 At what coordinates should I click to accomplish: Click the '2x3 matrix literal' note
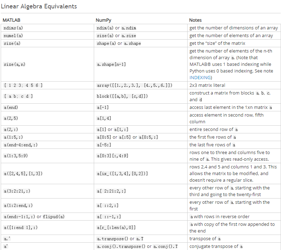point(207,85)
